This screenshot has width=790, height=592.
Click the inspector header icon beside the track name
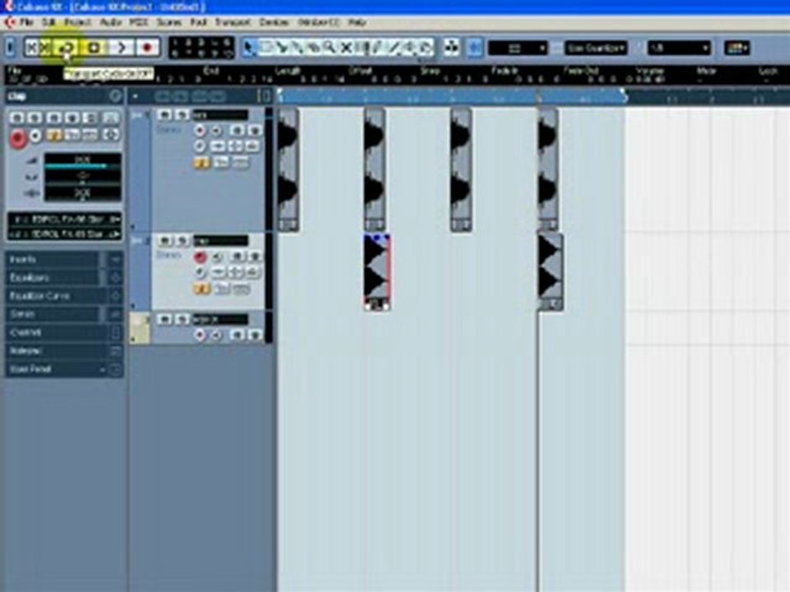(x=115, y=95)
